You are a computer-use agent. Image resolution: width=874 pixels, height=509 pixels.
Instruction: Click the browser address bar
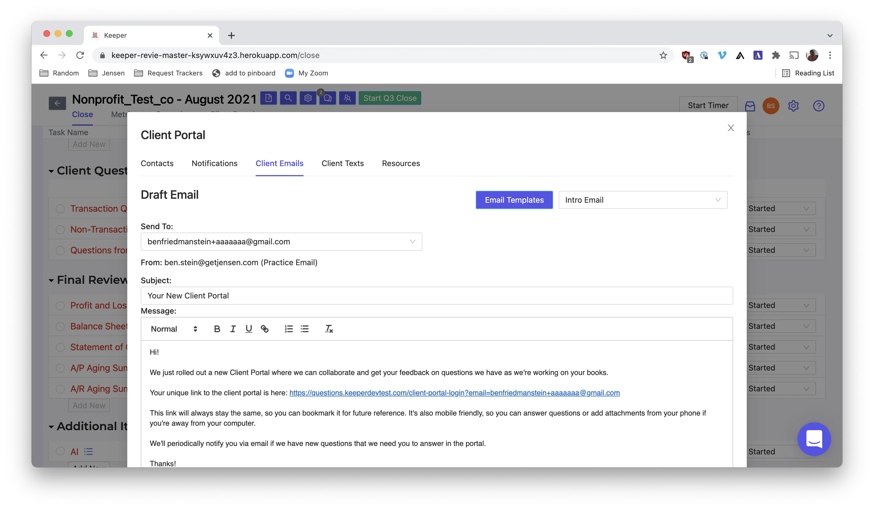[383, 55]
